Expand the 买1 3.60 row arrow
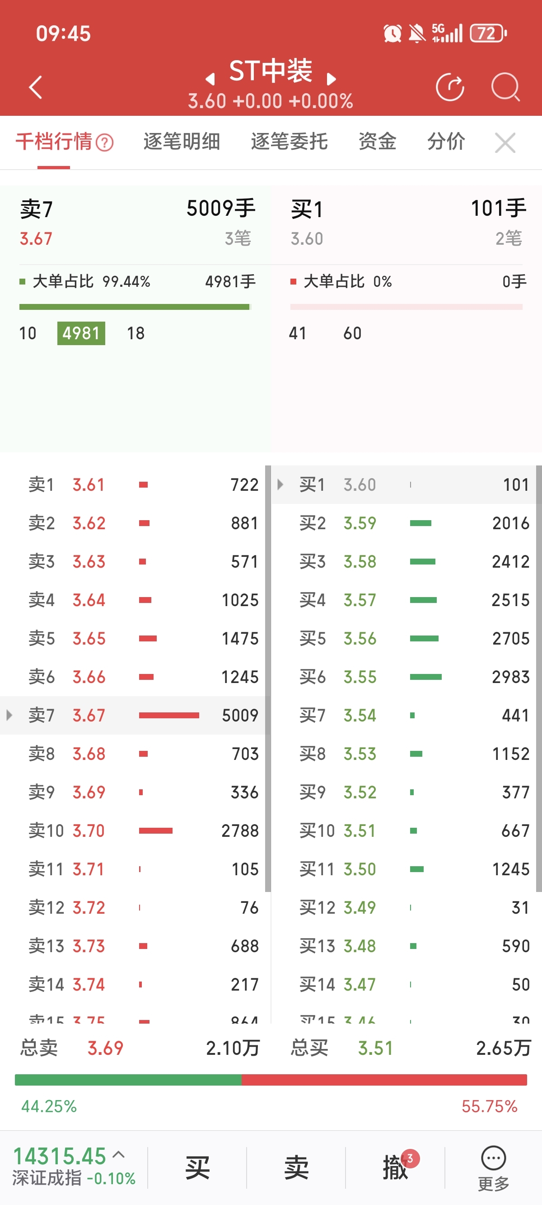 coord(280,484)
